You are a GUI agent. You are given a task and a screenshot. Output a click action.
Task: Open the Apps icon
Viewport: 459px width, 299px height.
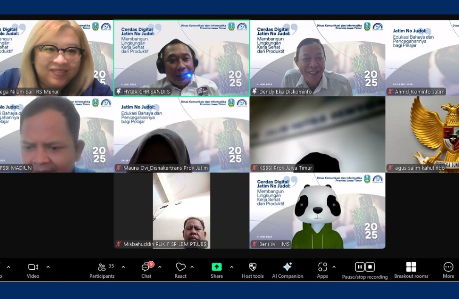click(322, 267)
